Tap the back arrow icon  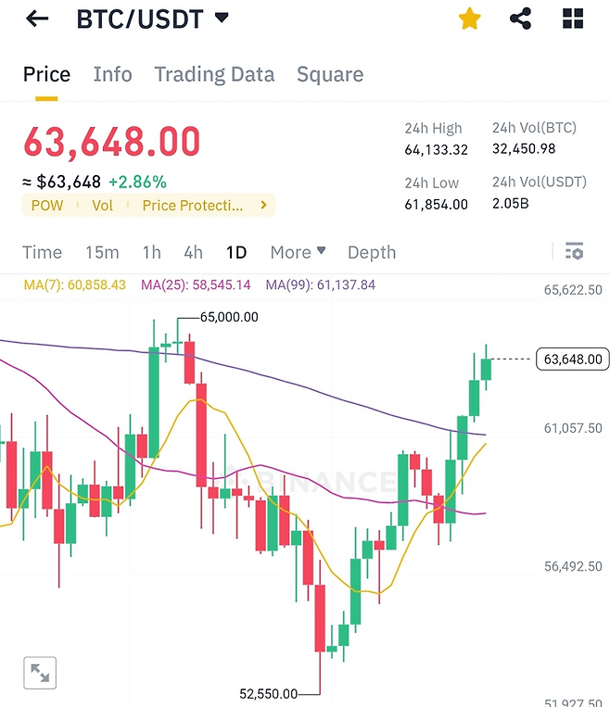[37, 19]
